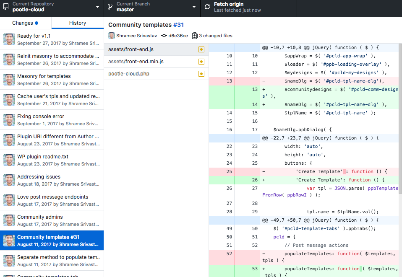Image resolution: width=402 pixels, height=277 pixels.
Task: Click avatar on the Fixing console error commit
Action: [x=9, y=119]
